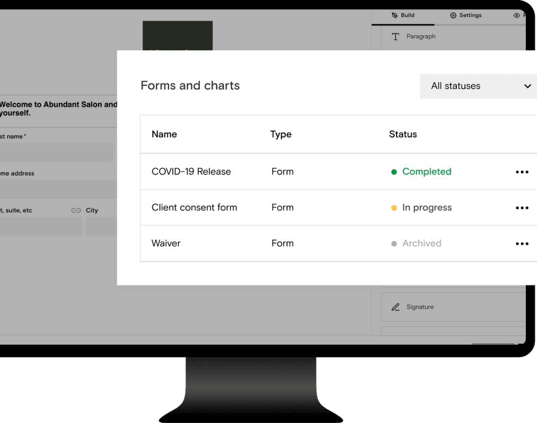
Task: Click the Name column header
Action: point(165,134)
